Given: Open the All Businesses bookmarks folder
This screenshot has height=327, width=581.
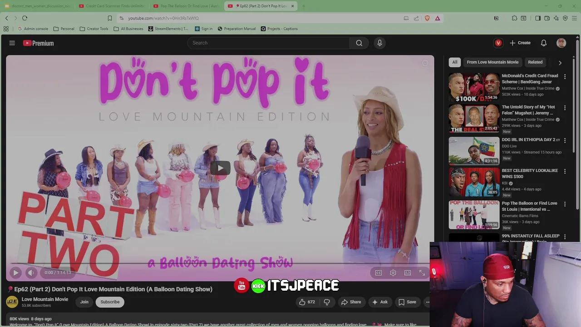Looking at the screenshot, I should click(x=128, y=29).
